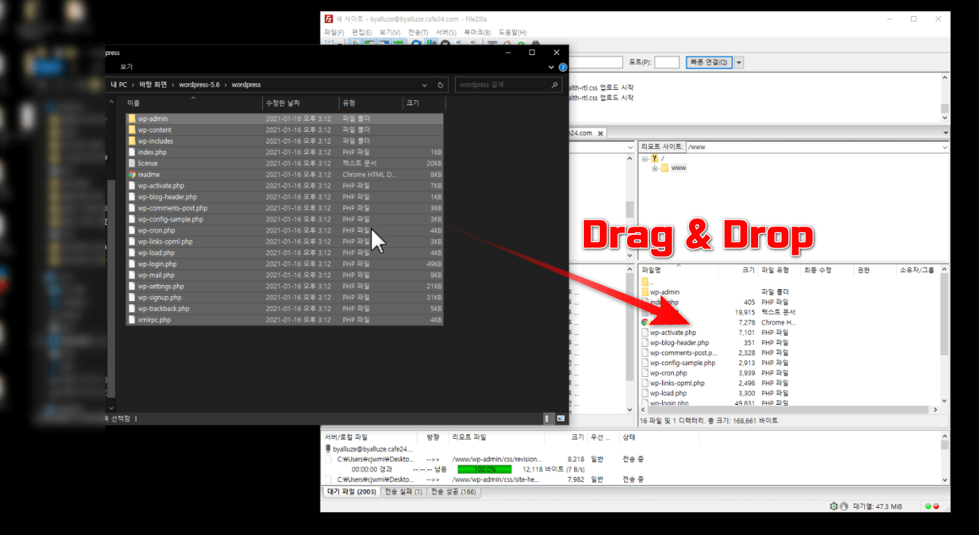The image size is (979, 535).
Task: Sort remote files by 파일명 column header
Action: (x=652, y=270)
